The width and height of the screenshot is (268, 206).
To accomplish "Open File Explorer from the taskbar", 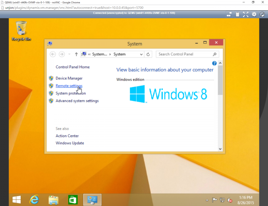I will point(53,200).
